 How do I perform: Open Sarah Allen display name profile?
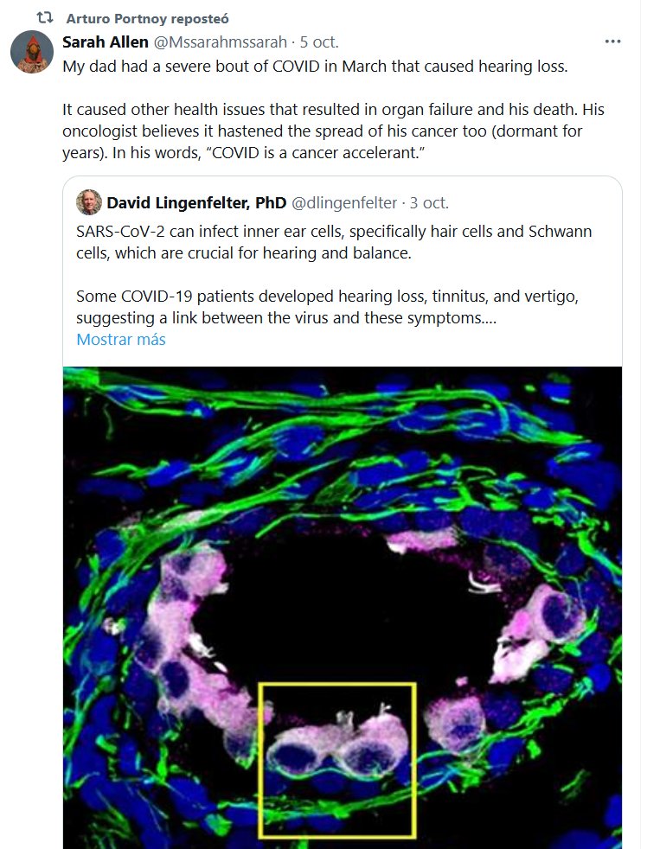point(105,42)
